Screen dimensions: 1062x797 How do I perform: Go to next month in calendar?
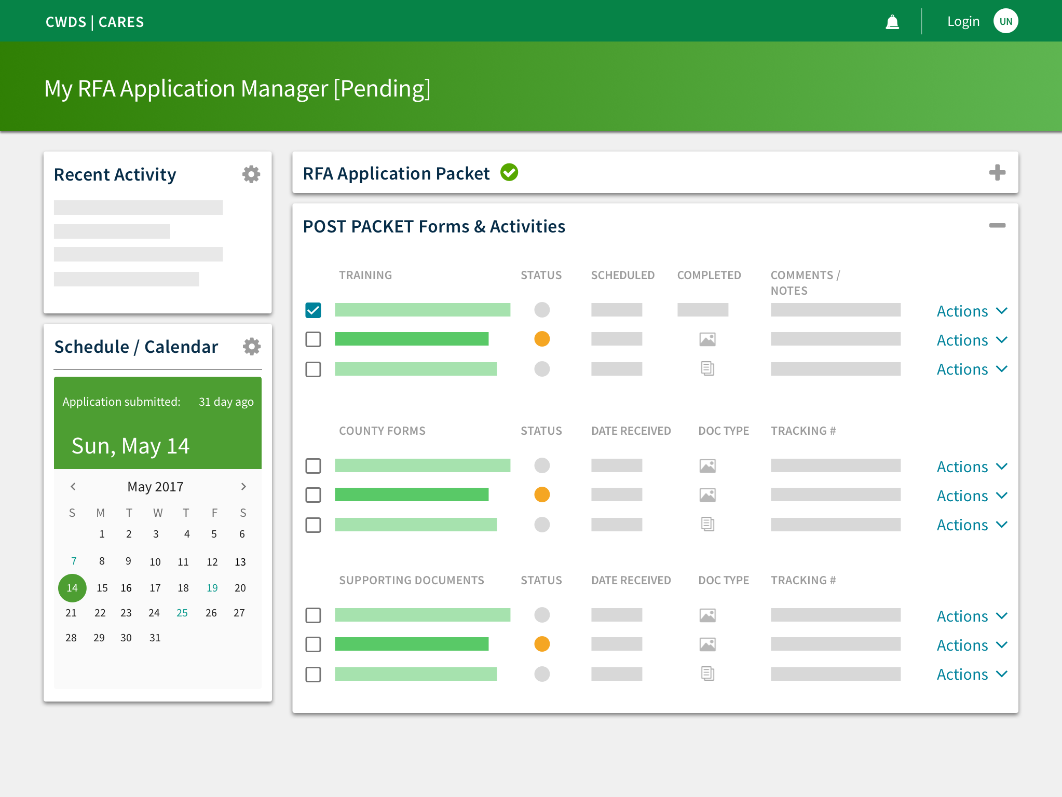pyautogui.click(x=243, y=487)
